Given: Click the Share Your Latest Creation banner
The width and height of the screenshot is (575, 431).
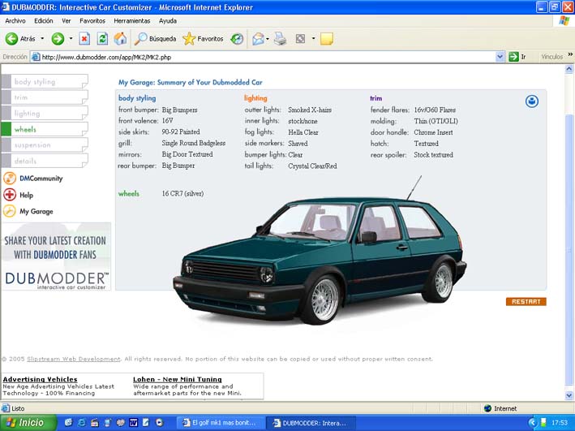Looking at the screenshot, I should pyautogui.click(x=56, y=256).
